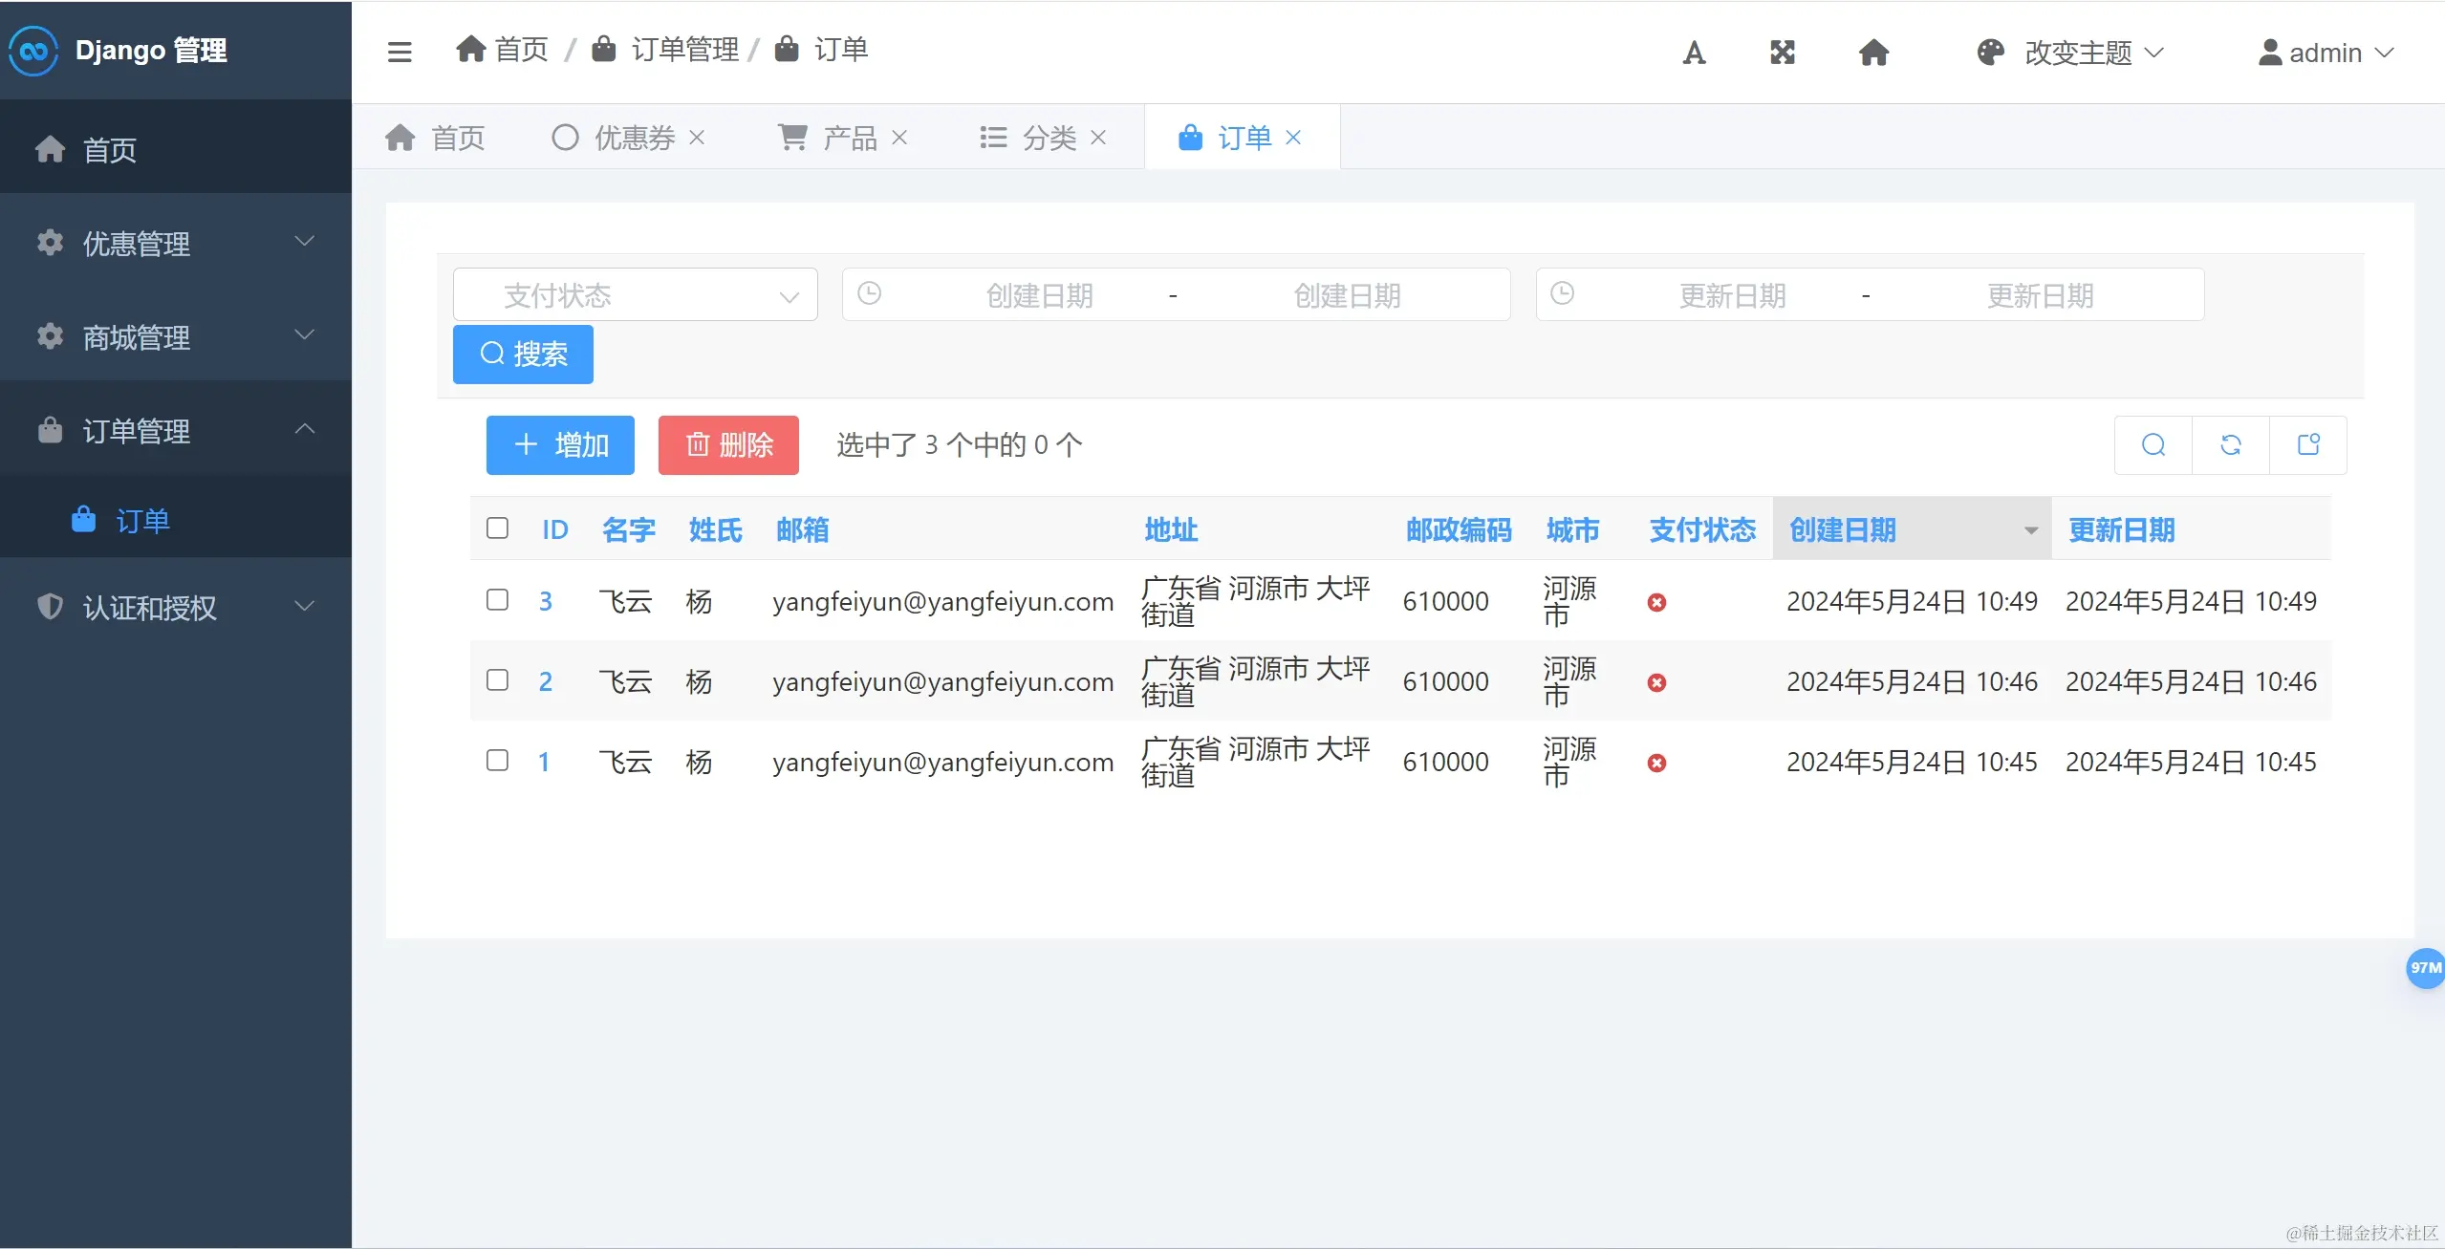Tick the checkbox for order 1
The image size is (2445, 1249).
coord(497,761)
